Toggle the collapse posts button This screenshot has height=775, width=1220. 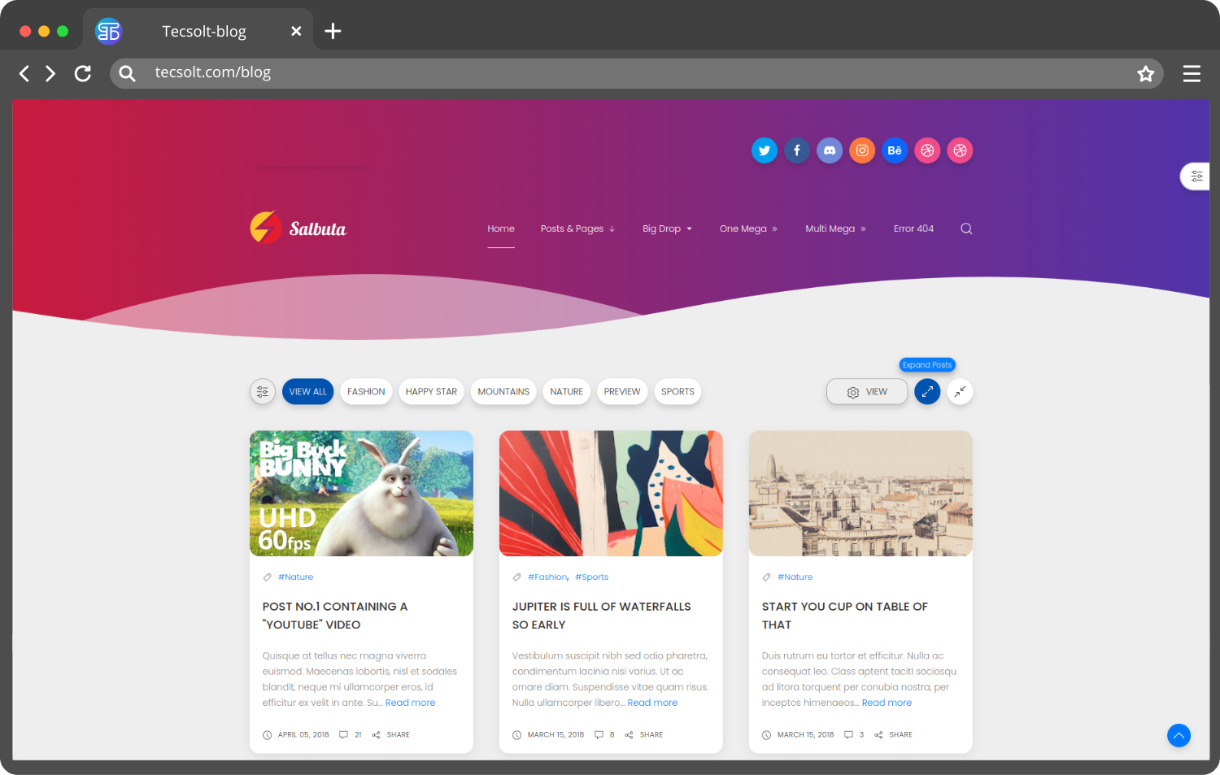tap(960, 392)
